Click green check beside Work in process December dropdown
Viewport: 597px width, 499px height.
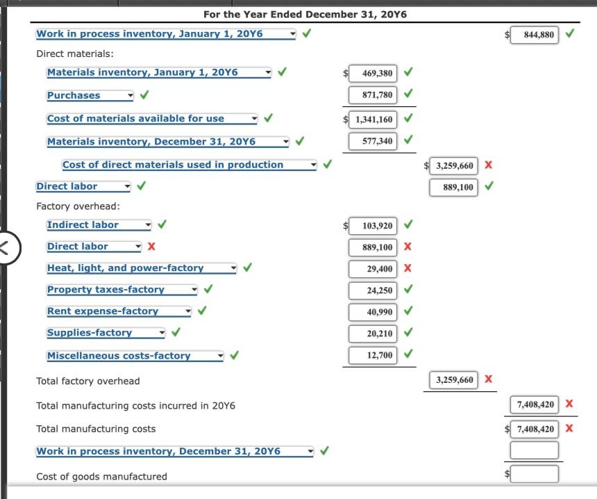[x=324, y=450]
